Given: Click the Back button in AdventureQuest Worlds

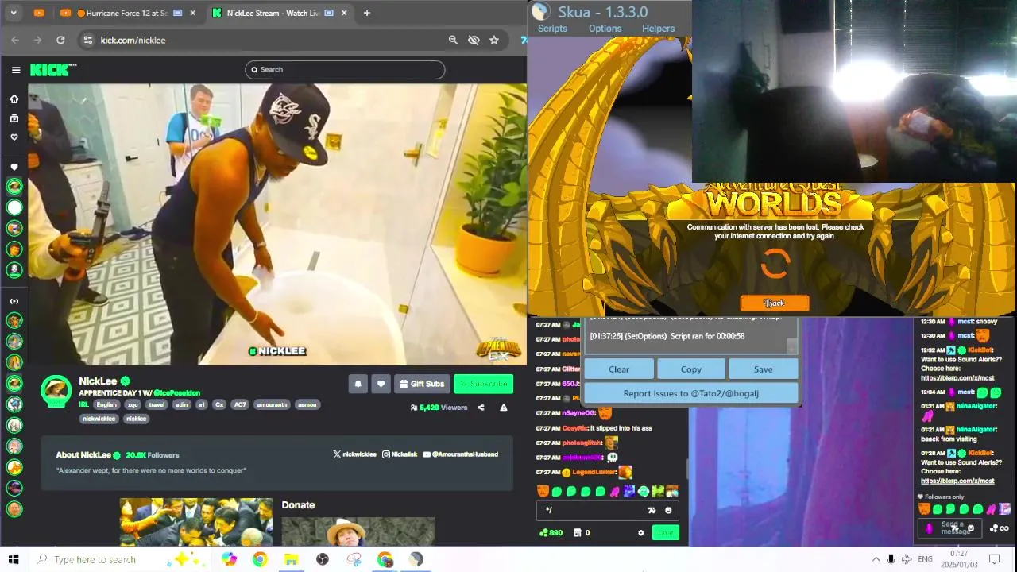Looking at the screenshot, I should [x=775, y=303].
